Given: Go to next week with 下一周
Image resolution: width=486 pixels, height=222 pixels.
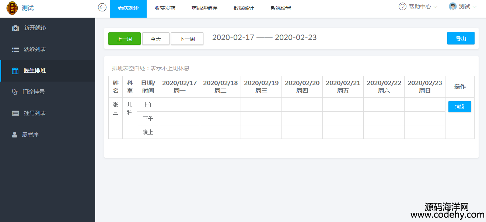Looking at the screenshot, I should tap(187, 39).
